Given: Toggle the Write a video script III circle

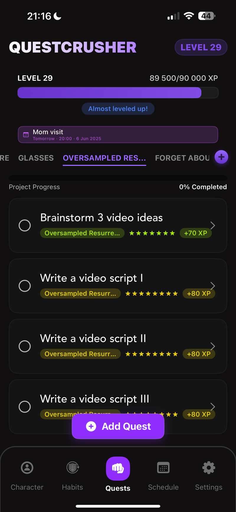Looking at the screenshot, I should tap(25, 407).
